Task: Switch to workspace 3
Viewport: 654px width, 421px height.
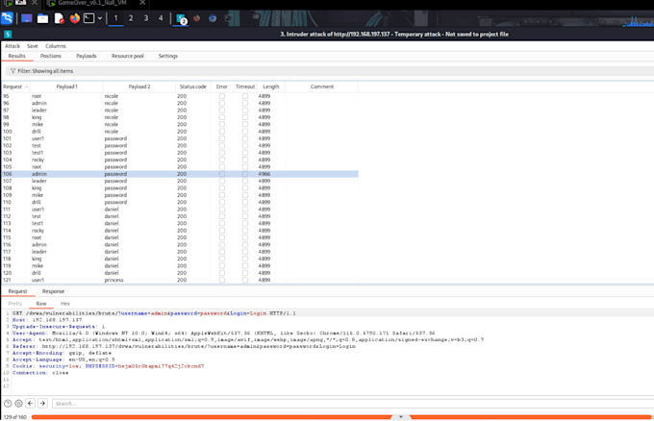Action: click(x=146, y=18)
